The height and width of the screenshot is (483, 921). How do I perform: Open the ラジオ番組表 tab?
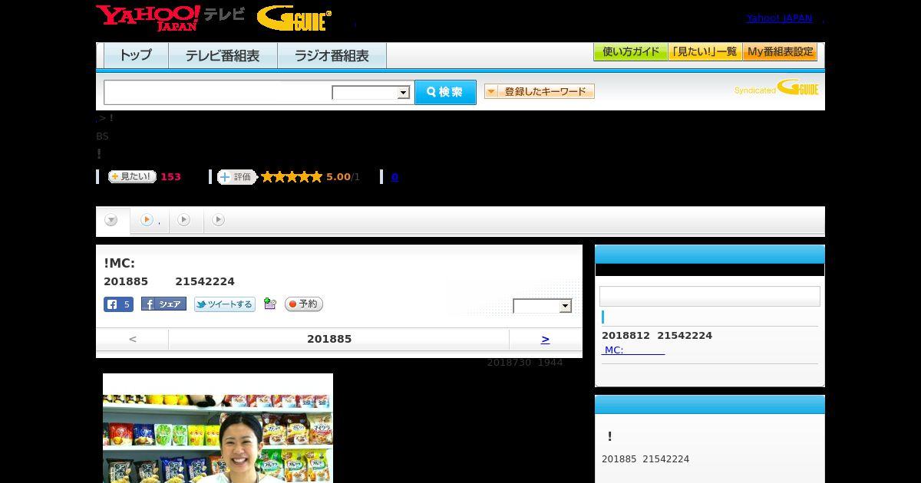coord(332,56)
